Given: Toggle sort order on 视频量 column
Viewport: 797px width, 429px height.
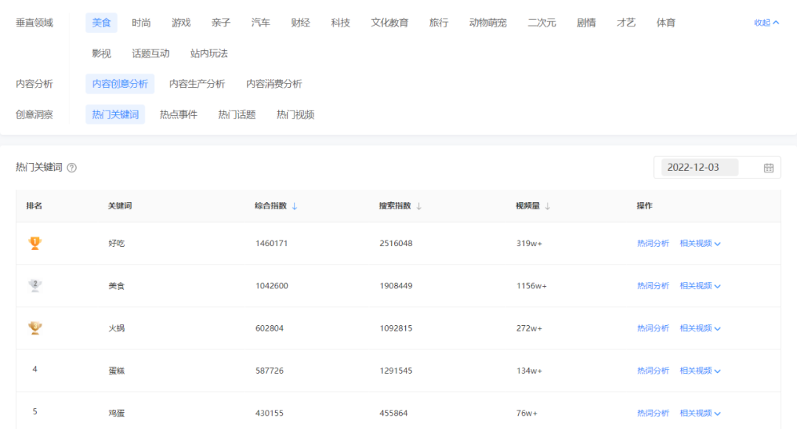Looking at the screenshot, I should [547, 206].
